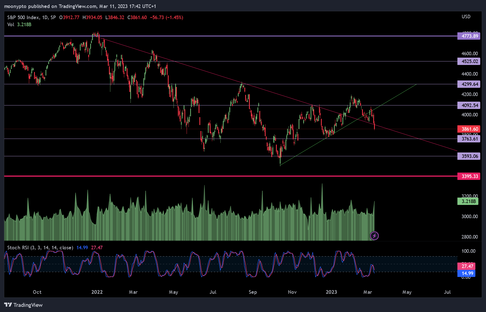
Task: Select the 3763.61 price level label
Action: pyautogui.click(x=469, y=139)
